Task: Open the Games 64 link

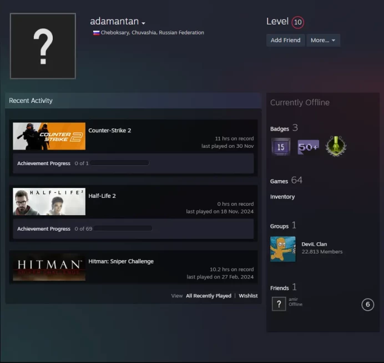Action: pyautogui.click(x=286, y=181)
